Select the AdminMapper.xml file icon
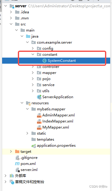This screenshot has height=191, width=112. point(39,115)
